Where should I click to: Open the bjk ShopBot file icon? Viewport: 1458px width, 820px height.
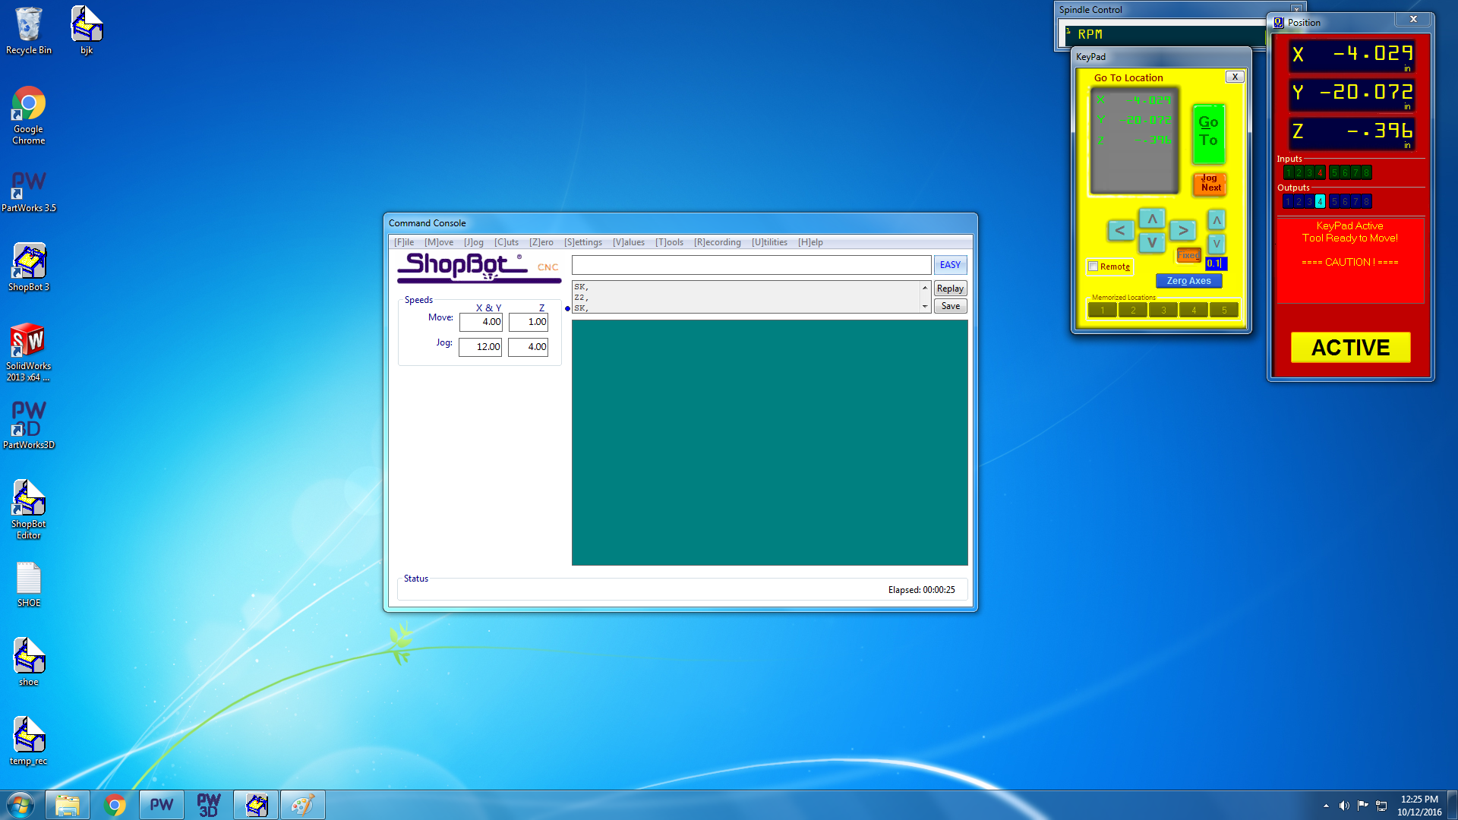[x=87, y=30]
